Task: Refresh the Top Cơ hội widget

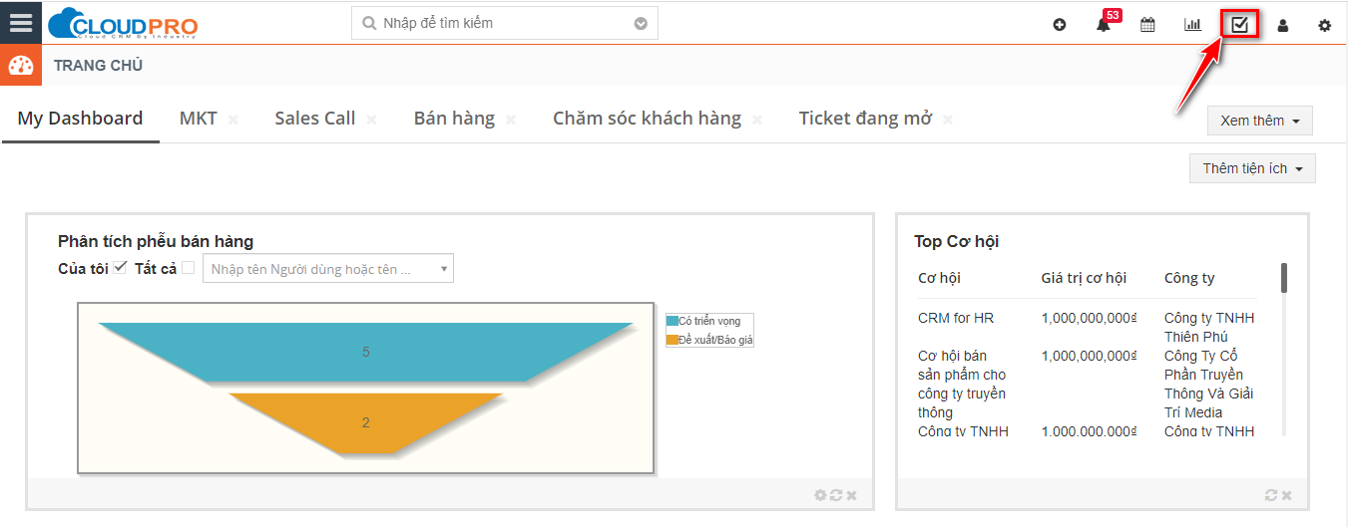Action: (1270, 495)
